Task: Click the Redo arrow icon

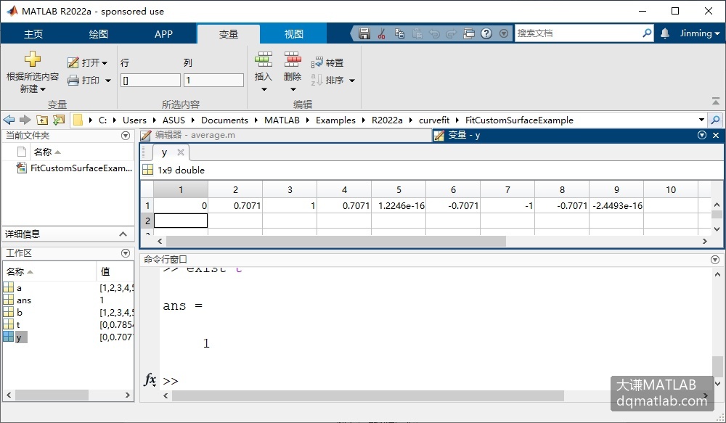Action: coord(452,33)
